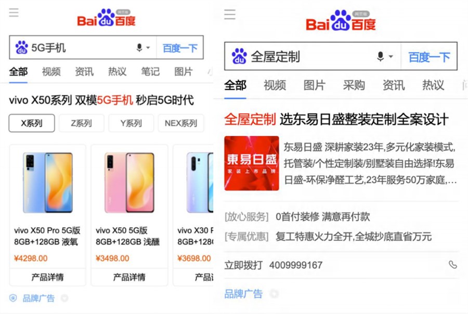Open hamburger menu in right 全屋定制 page
This screenshot has width=468, height=314.
coord(230,15)
